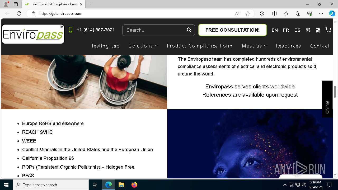View site information lock icon
This screenshot has width=338, height=190.
tap(33, 13)
